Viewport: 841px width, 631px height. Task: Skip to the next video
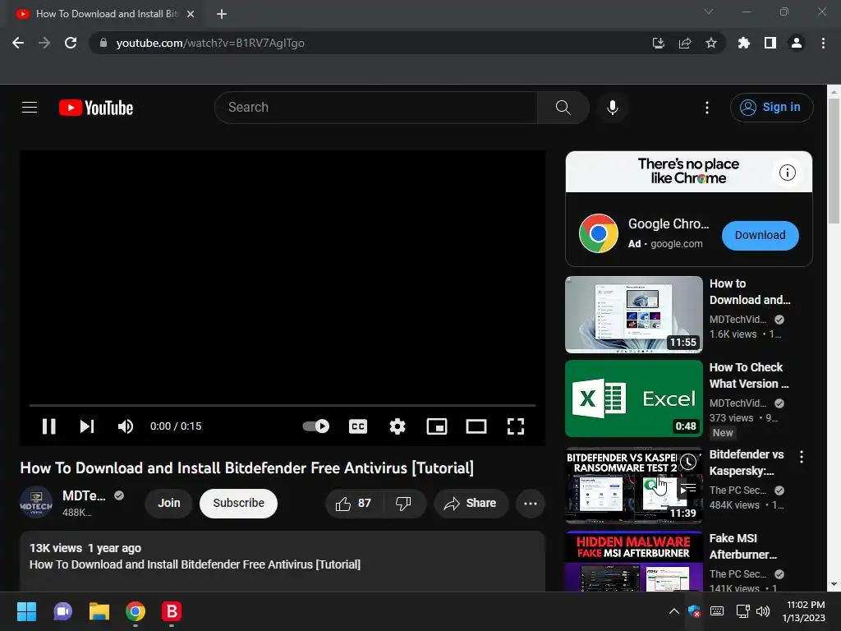[x=87, y=426]
